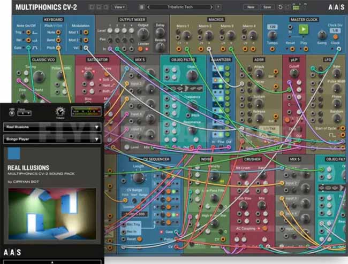The image size is (348, 264).
Task: Toggle the right panel layout icon
Action: (x=106, y=7)
